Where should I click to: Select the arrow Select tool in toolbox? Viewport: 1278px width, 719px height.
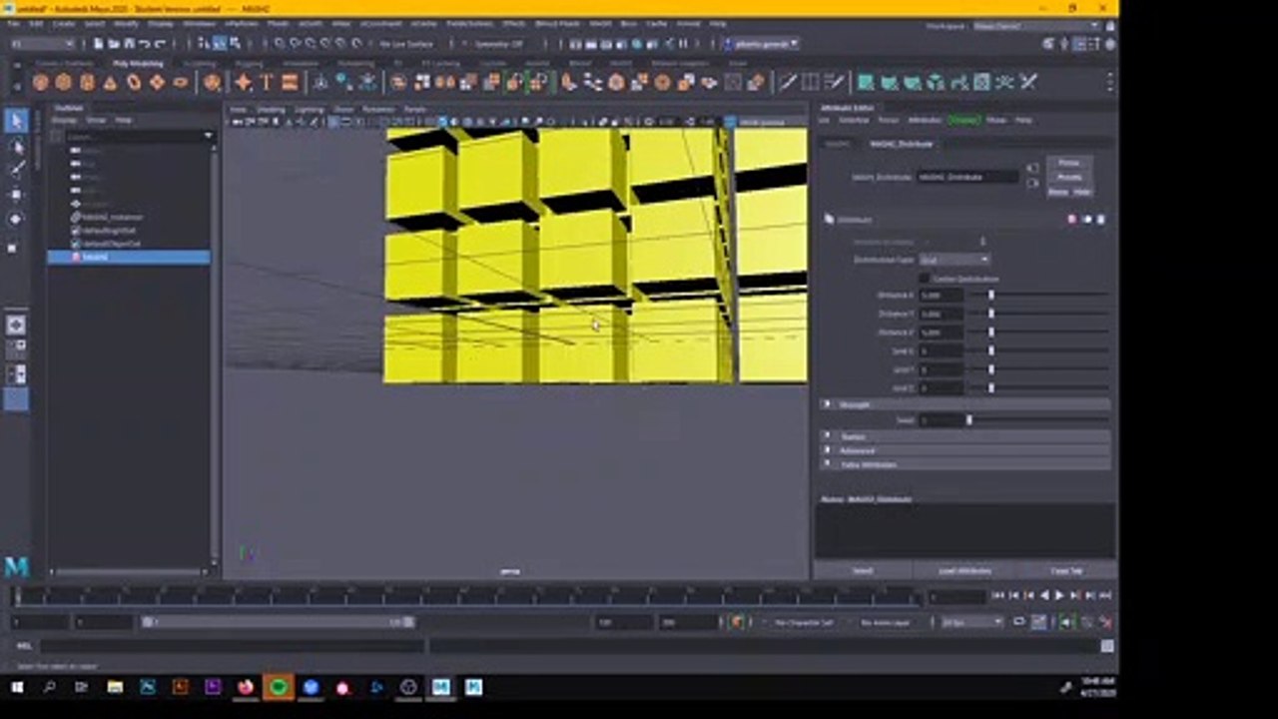tap(16, 121)
